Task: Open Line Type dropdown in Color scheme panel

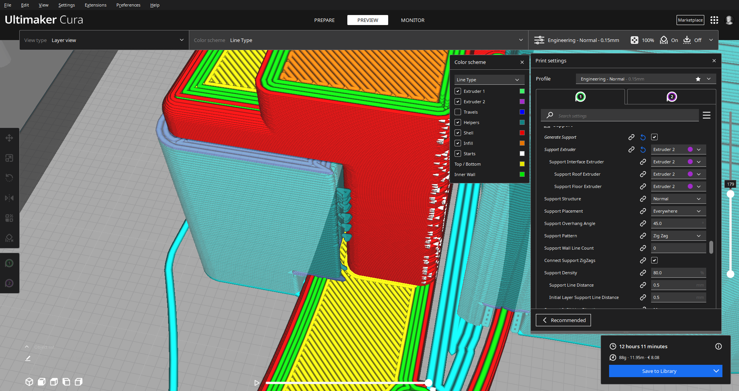Action: pyautogui.click(x=489, y=80)
